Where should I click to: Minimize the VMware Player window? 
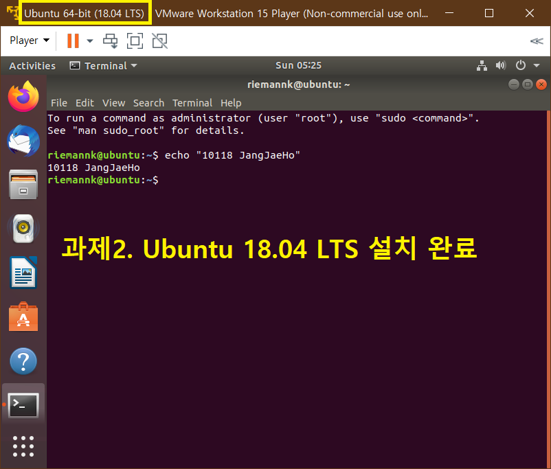tap(449, 13)
